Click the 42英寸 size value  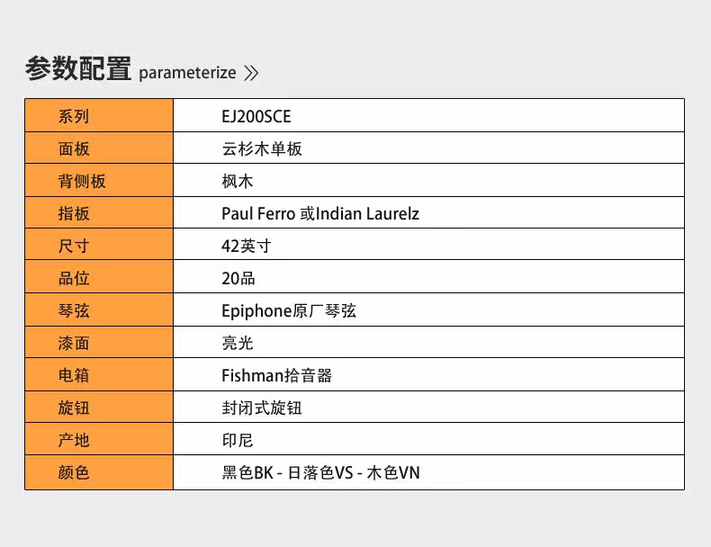[246, 246]
